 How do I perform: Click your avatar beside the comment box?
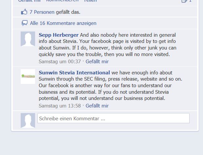tap(28, 120)
